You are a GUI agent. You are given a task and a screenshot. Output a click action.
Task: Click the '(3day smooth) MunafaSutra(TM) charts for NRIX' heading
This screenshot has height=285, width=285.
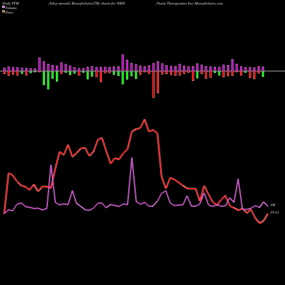click(x=87, y=3)
